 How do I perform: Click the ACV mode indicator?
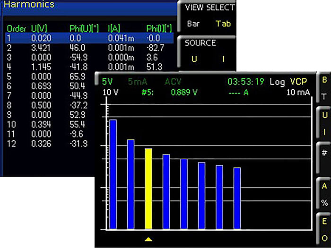click(173, 82)
